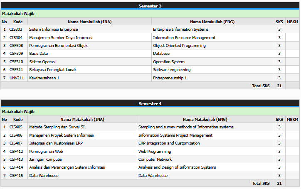301x189 pixels.
Task: Select the Rekayasa Perangkat Lunak cell
Action: pos(52,70)
